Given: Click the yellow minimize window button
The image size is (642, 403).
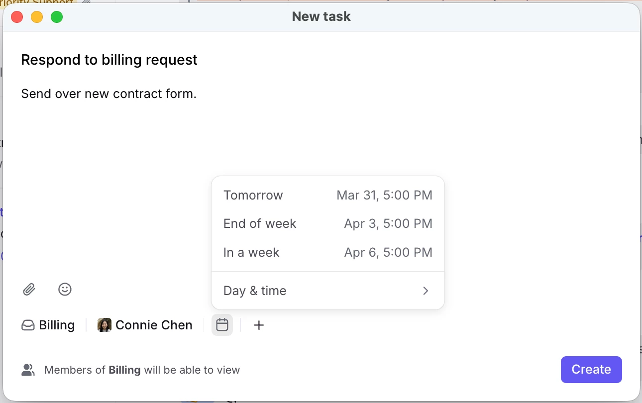Looking at the screenshot, I should (x=37, y=17).
